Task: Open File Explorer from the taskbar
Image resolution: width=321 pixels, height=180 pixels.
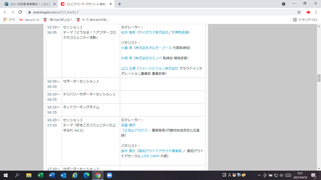Action: click(29, 175)
